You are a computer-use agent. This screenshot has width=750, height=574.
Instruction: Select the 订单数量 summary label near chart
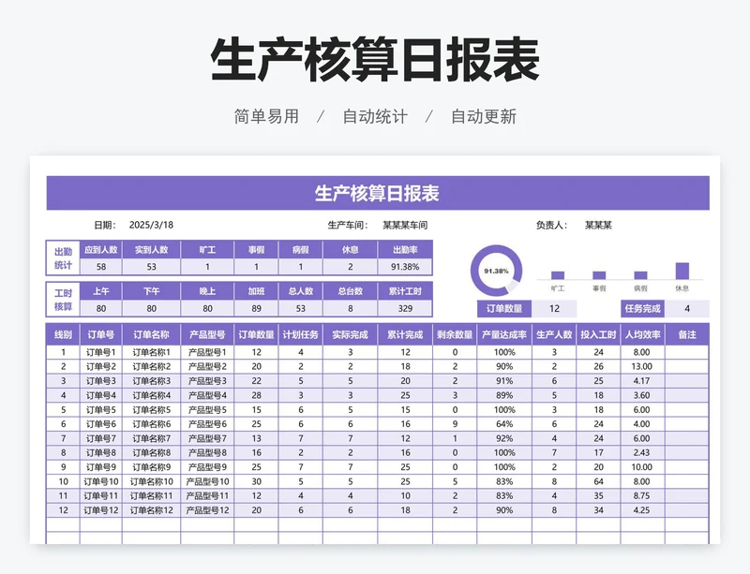click(504, 309)
